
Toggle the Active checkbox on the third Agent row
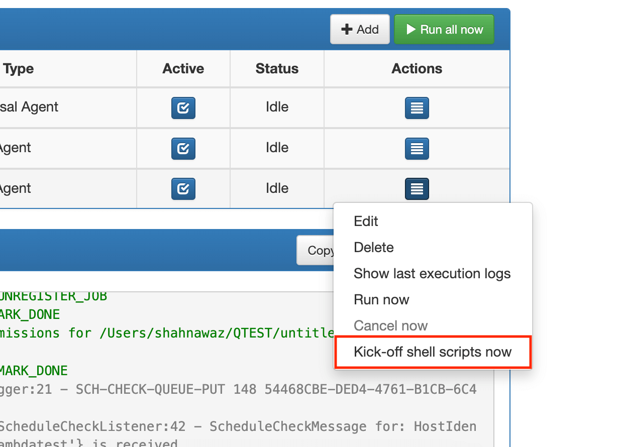point(183,188)
